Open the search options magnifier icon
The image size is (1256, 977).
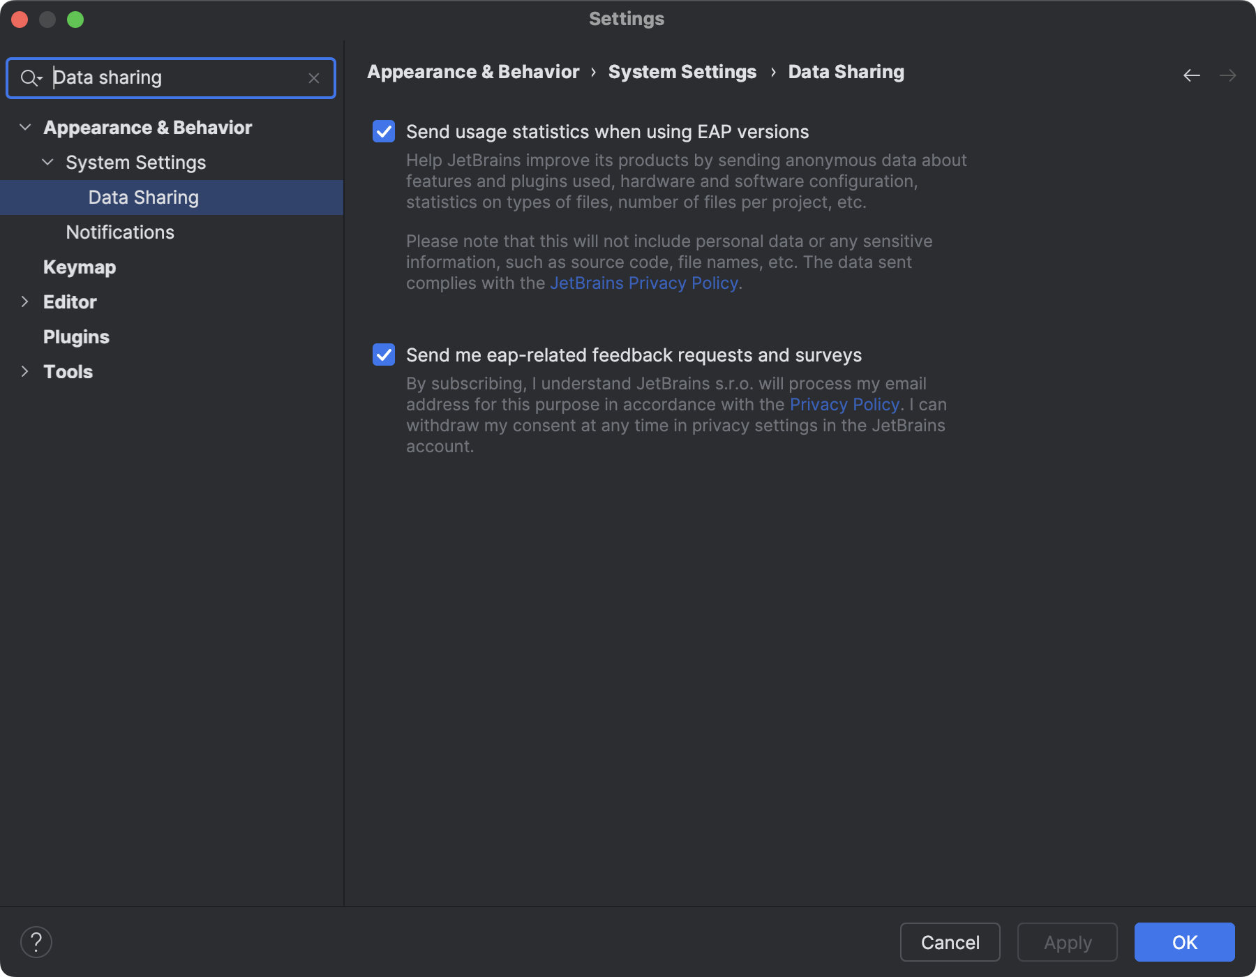pos(31,78)
